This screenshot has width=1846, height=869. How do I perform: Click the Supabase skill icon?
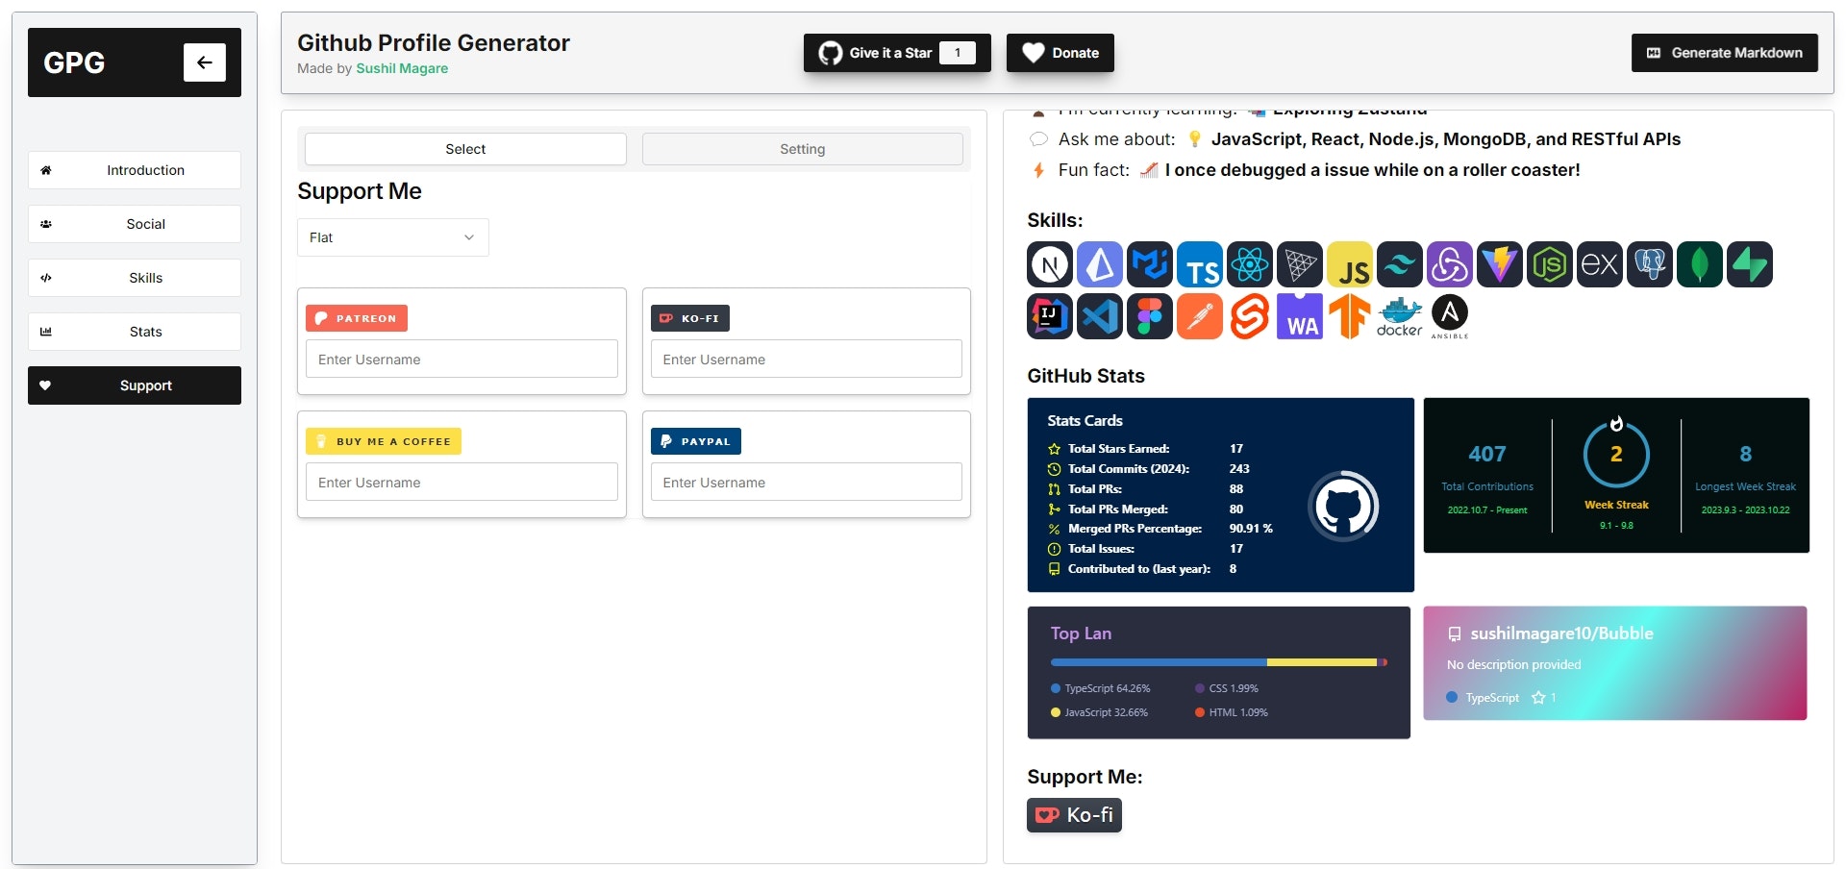(x=1750, y=264)
